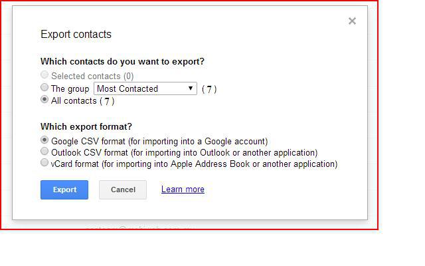Pick the Google CSV format radio button
Image resolution: width=425 pixels, height=266 pixels.
point(44,140)
